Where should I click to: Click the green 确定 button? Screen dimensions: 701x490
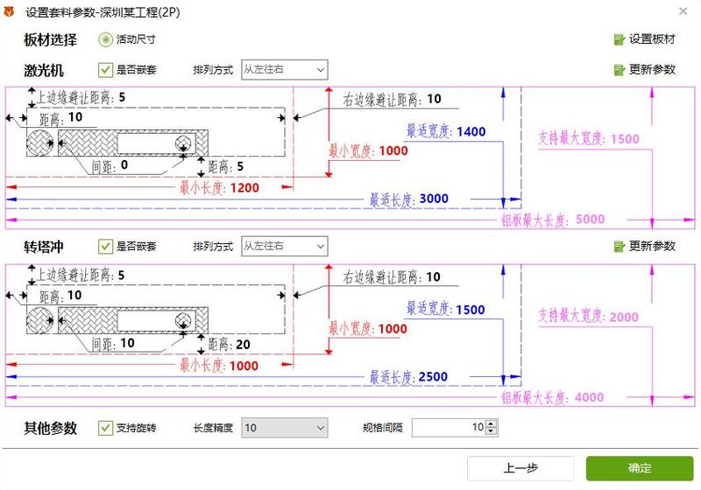point(640,468)
